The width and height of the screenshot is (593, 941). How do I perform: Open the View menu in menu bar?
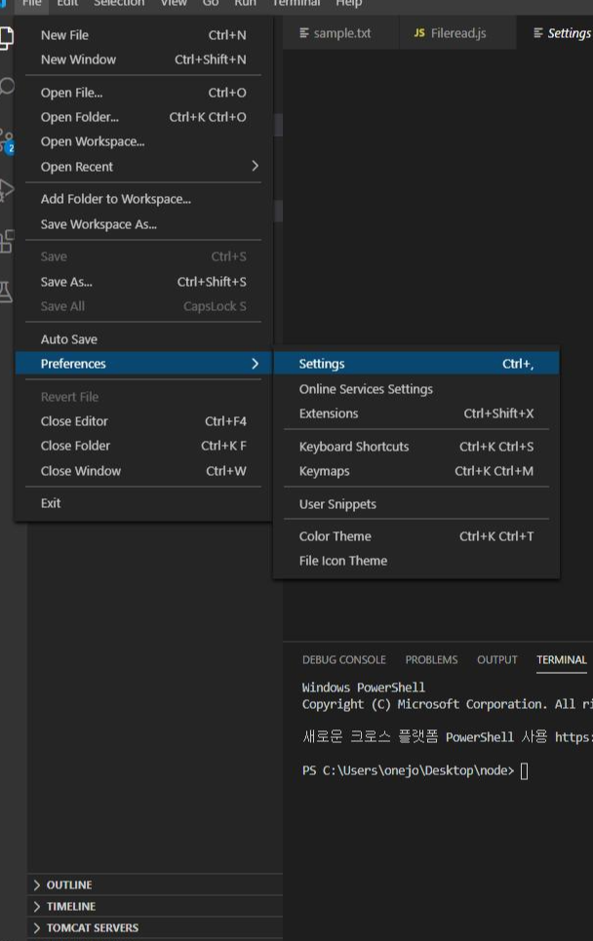coord(174,4)
